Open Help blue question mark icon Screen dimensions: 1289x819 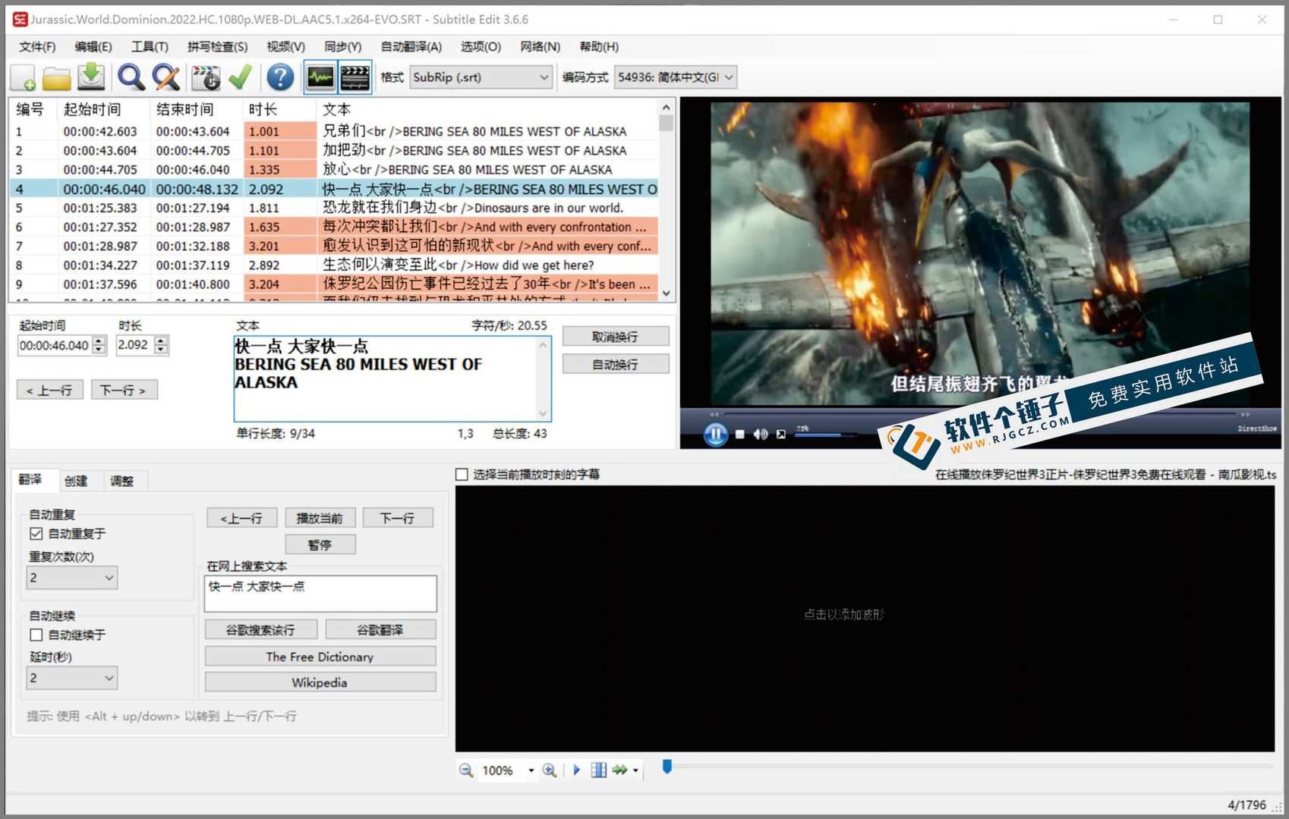[280, 77]
